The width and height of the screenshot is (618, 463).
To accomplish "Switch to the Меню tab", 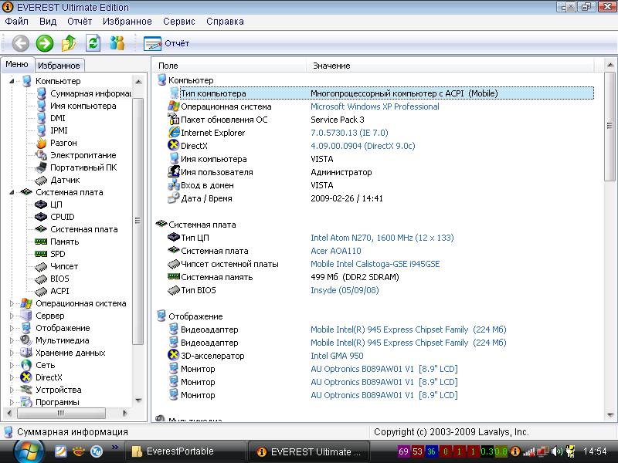I will coord(17,64).
